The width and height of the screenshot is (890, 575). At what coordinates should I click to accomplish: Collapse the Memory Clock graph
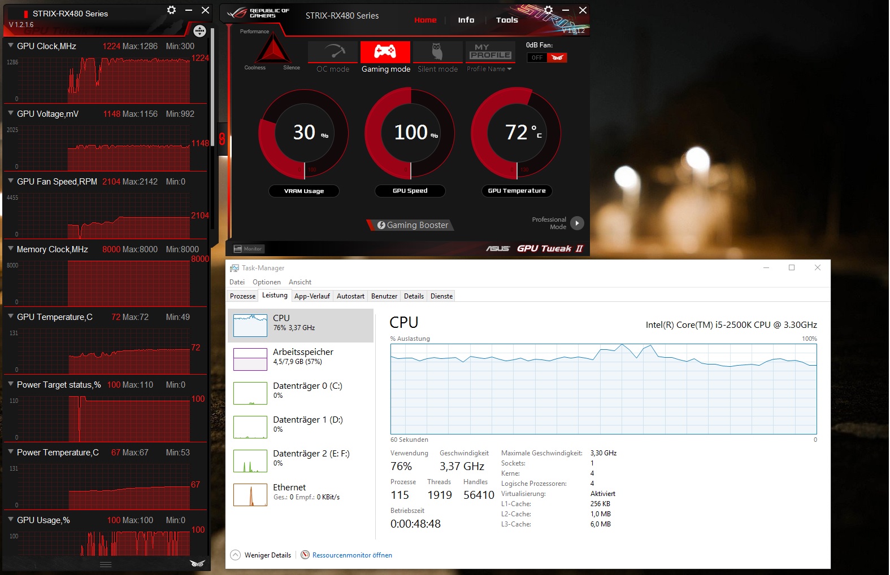tap(11, 249)
